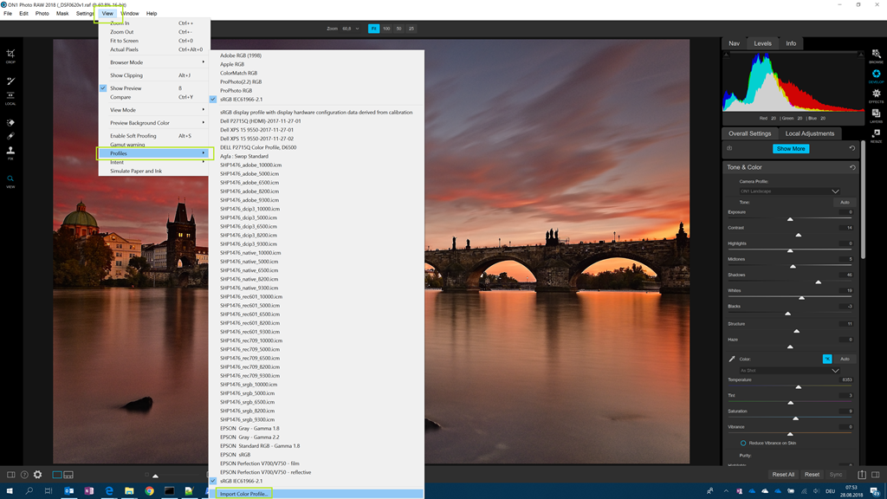The width and height of the screenshot is (887, 499).
Task: Select the View zoom tool
Action: click(10, 180)
